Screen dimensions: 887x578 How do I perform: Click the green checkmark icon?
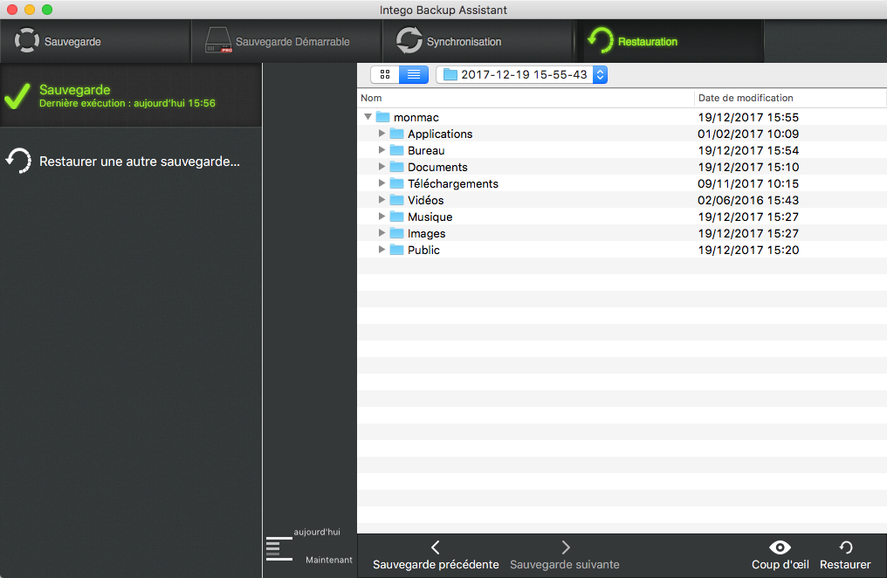pyautogui.click(x=17, y=96)
